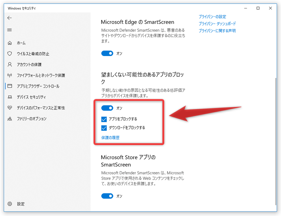The image size is (281, 216).
Task: Click the account protection person icon
Action: [x=10, y=64]
